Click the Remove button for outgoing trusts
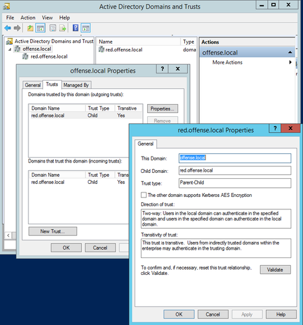This screenshot has height=325, width=303. click(162, 121)
